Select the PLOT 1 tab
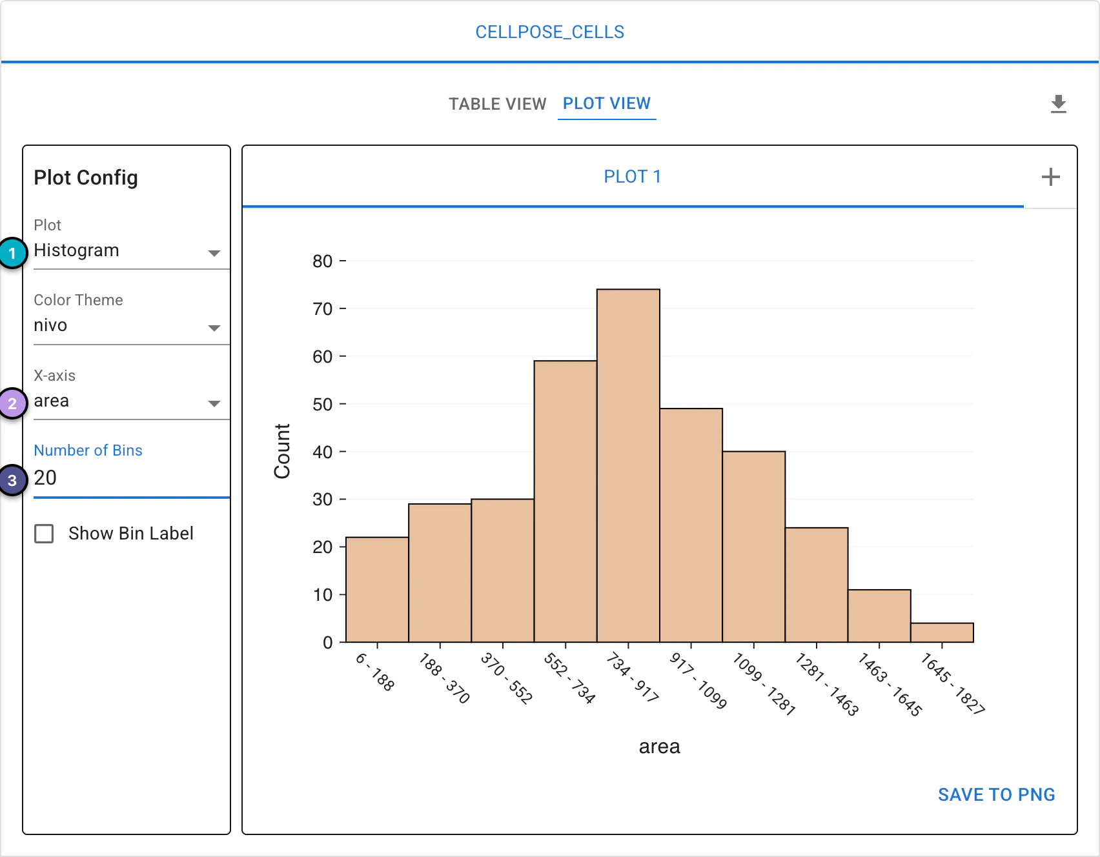 (633, 177)
